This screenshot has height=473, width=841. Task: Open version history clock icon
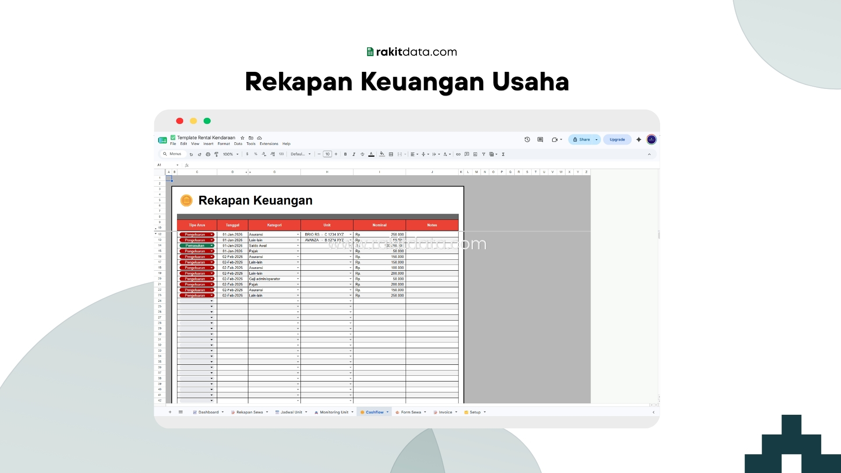[527, 140]
